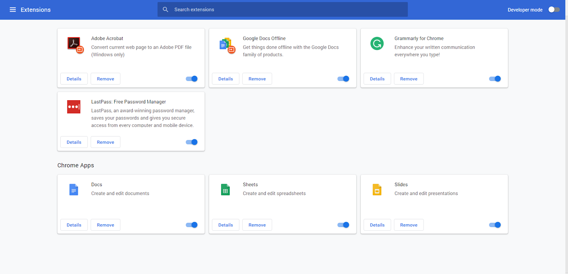The height and width of the screenshot is (274, 568).
Task: Click the Sheets app name text
Action: tap(250, 184)
